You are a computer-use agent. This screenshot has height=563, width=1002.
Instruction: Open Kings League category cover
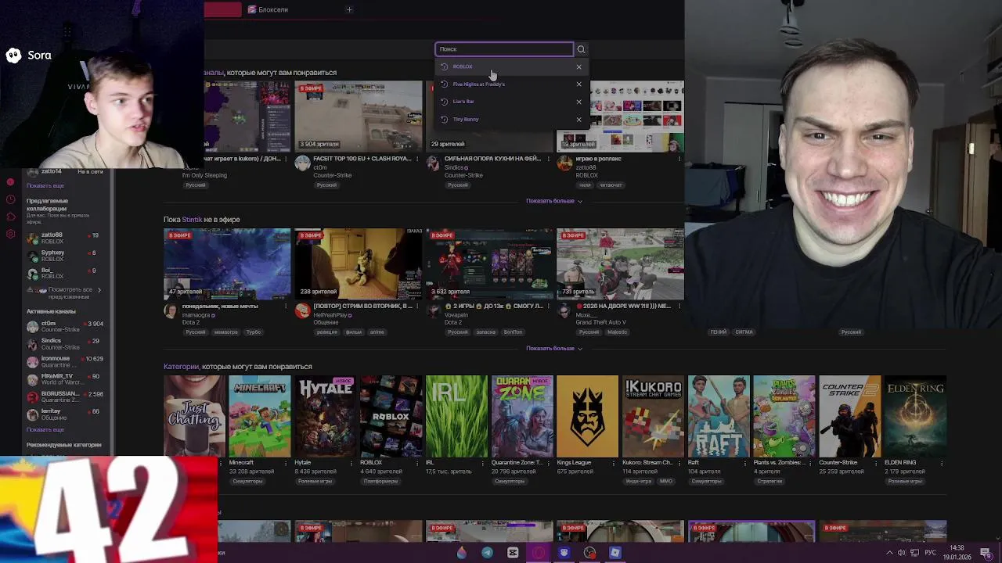587,416
